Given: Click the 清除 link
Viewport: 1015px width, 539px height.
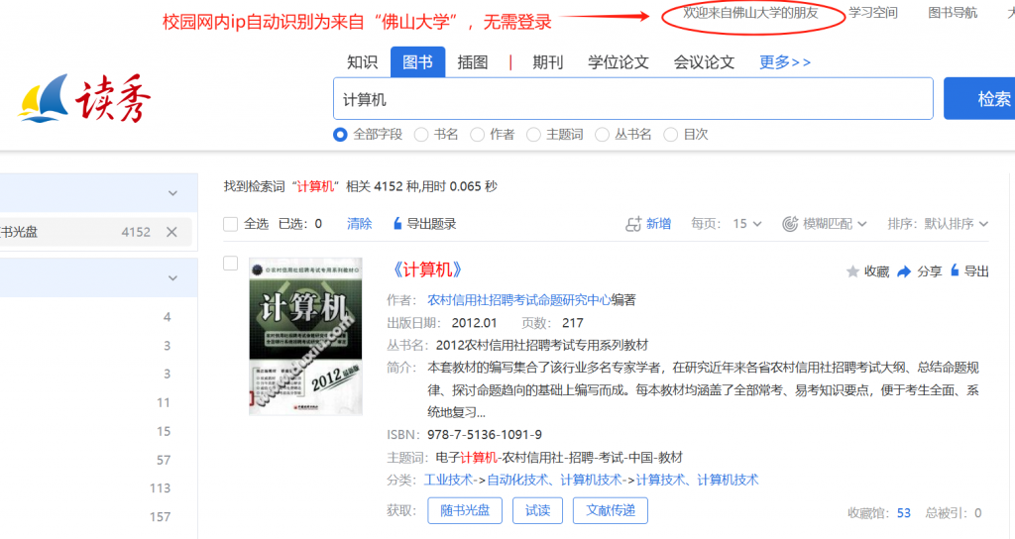Looking at the screenshot, I should click(359, 224).
